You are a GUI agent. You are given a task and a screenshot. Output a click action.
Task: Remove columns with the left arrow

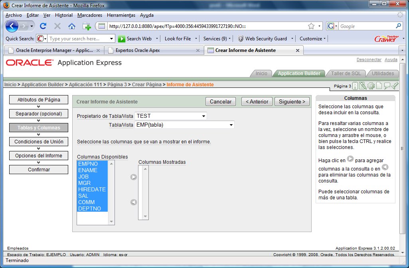point(134,202)
